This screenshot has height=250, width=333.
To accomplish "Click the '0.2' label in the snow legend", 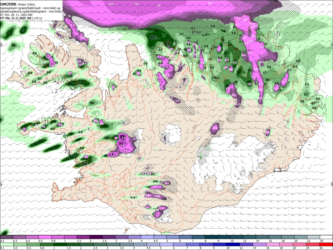I will pyautogui.click(x=2, y=241).
